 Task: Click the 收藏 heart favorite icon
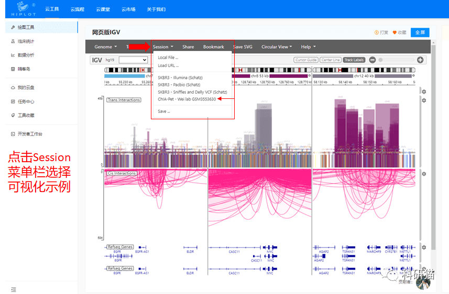395,32
